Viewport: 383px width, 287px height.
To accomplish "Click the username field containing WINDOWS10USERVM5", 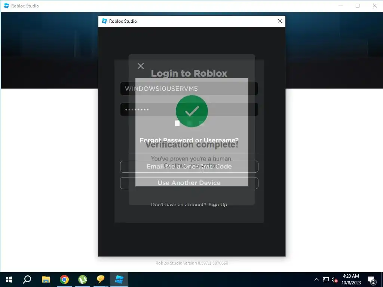I will click(x=189, y=88).
